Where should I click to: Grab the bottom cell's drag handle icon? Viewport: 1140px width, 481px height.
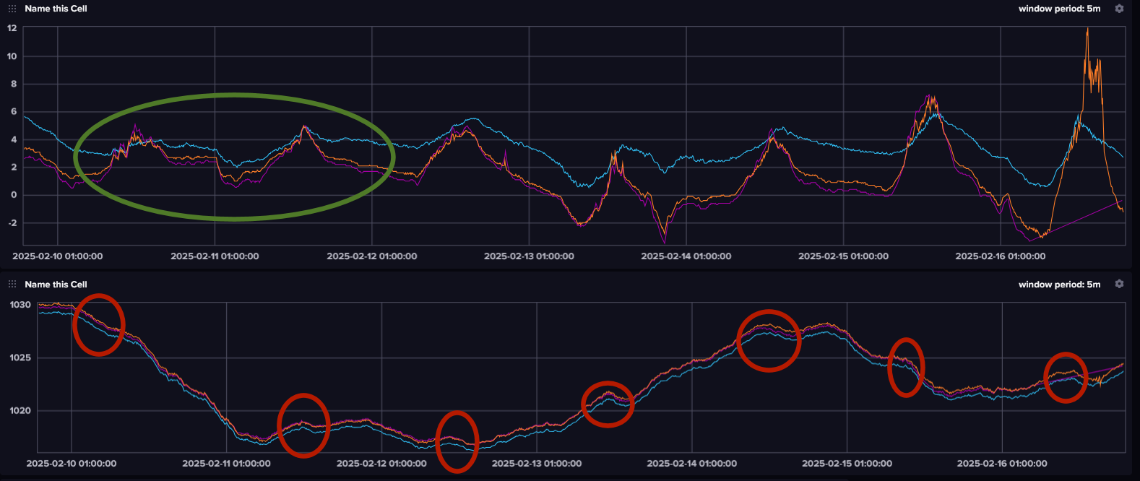click(12, 285)
